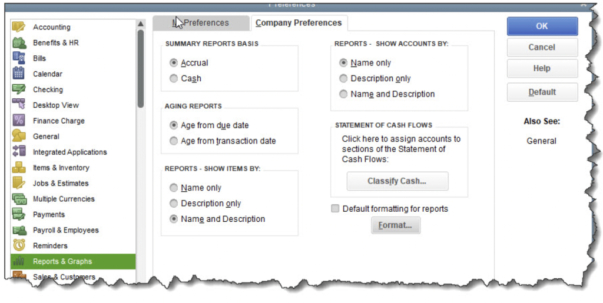Viewport: 603px width, 303px height.
Task: Click the General link under Also See
Action: pyautogui.click(x=541, y=141)
